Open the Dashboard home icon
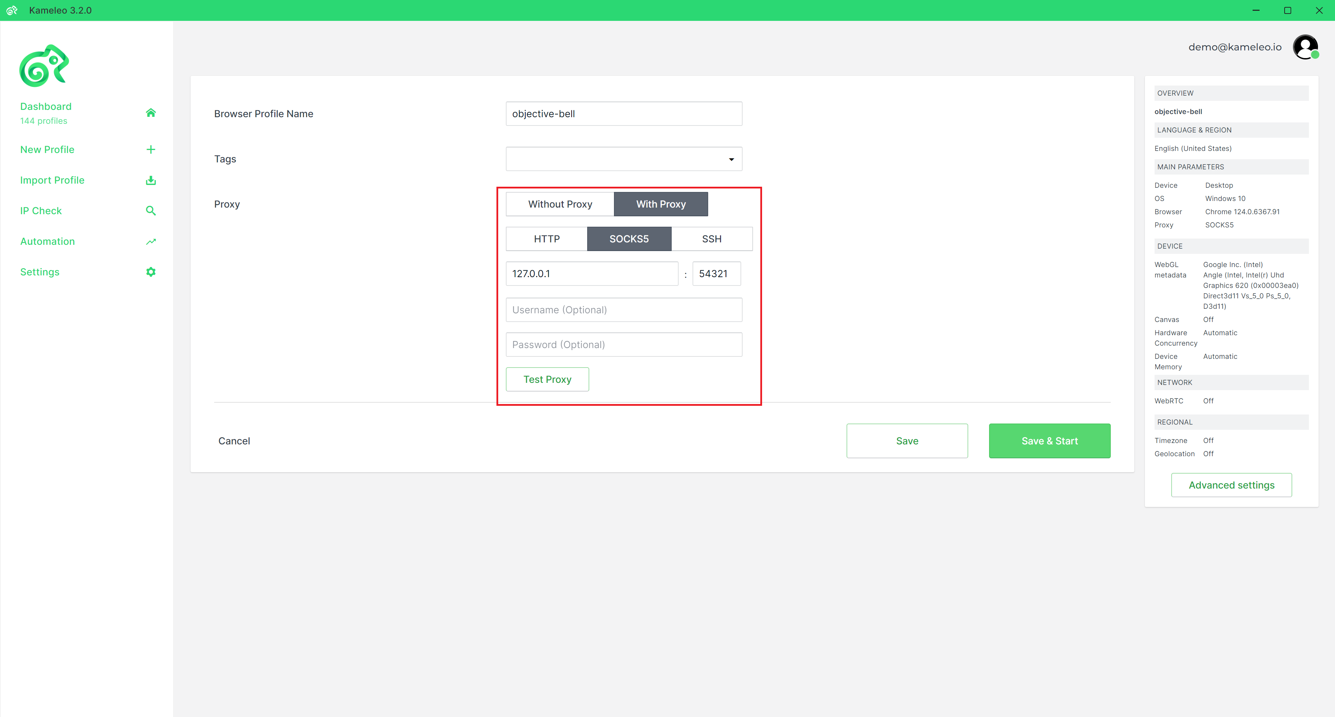 point(151,113)
